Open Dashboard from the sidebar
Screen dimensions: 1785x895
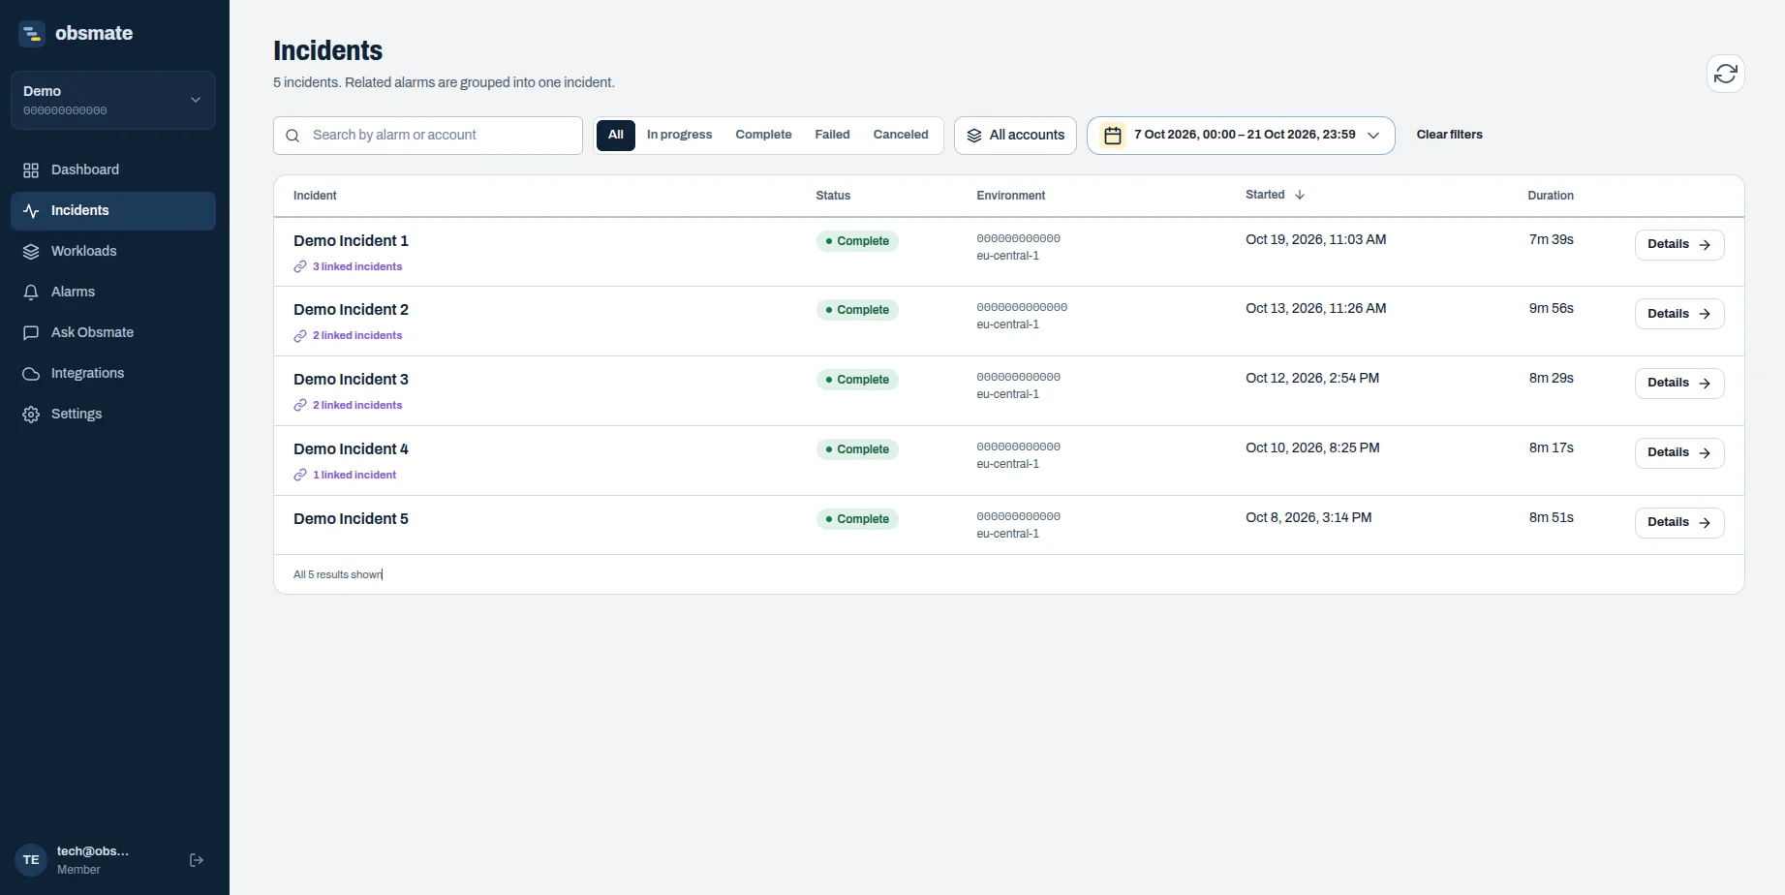click(113, 170)
